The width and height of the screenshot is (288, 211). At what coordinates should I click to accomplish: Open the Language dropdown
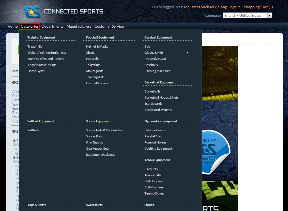click(247, 15)
